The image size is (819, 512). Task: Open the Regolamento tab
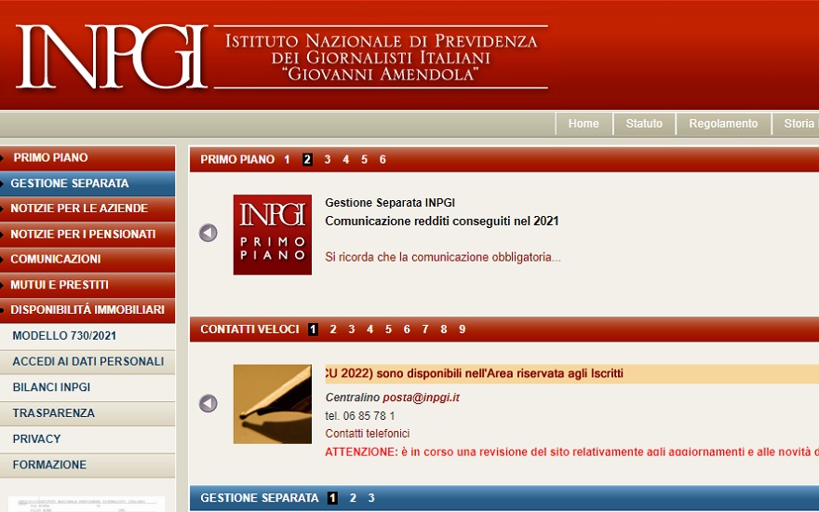[x=723, y=124]
